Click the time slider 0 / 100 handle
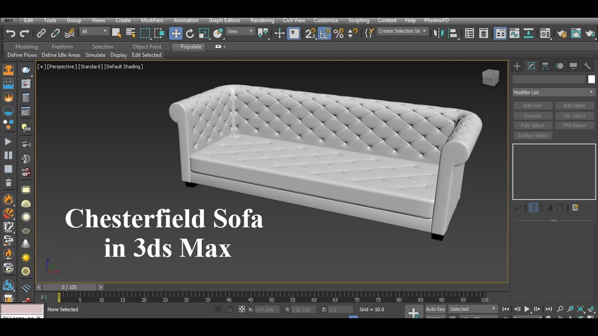The image size is (598, 336). click(x=69, y=287)
